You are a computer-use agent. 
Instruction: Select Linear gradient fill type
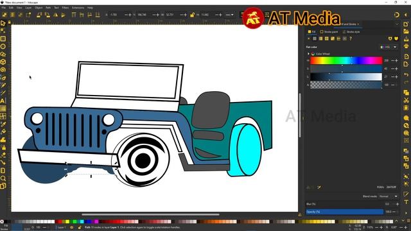[x=320, y=38]
